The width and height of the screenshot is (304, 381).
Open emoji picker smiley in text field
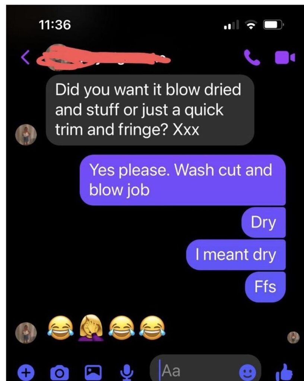(x=247, y=372)
